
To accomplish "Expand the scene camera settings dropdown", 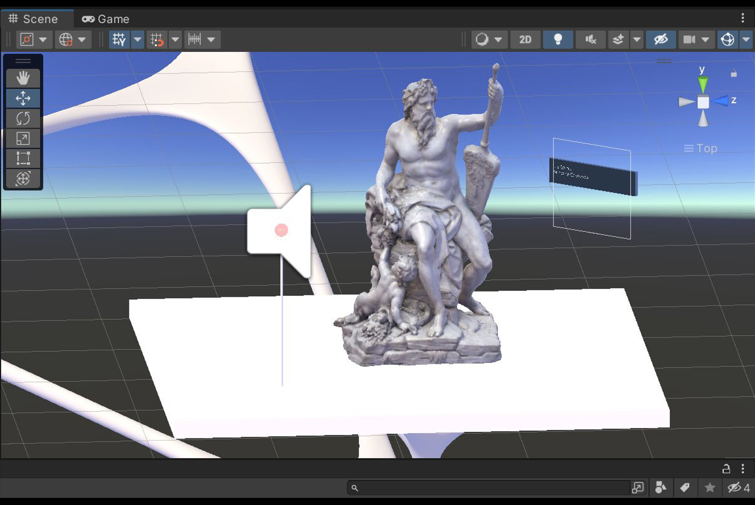I will (705, 39).
